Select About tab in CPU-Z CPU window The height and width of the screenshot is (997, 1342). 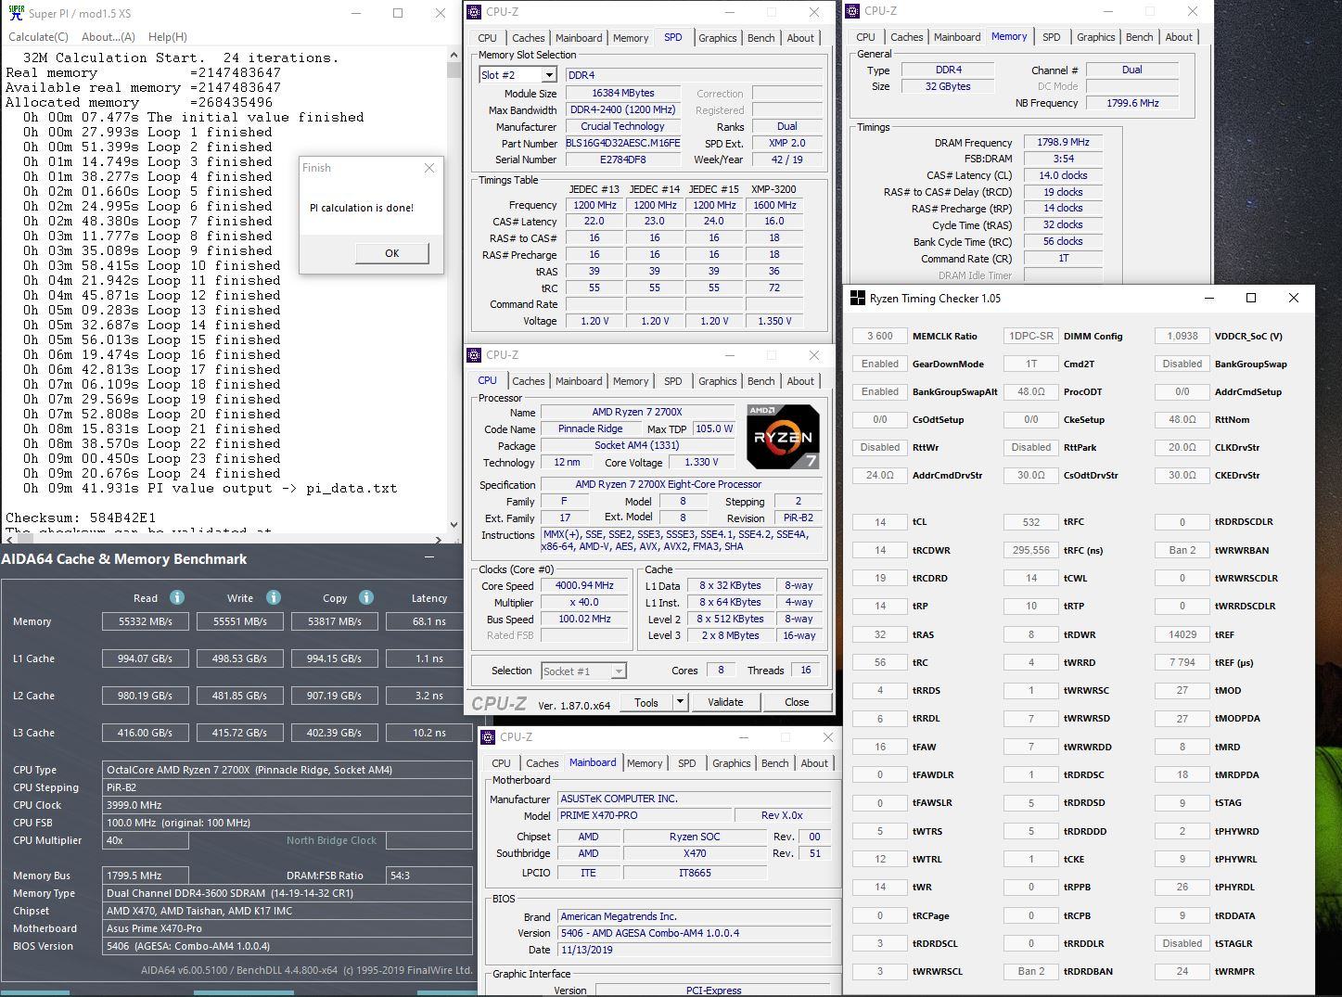coord(800,381)
